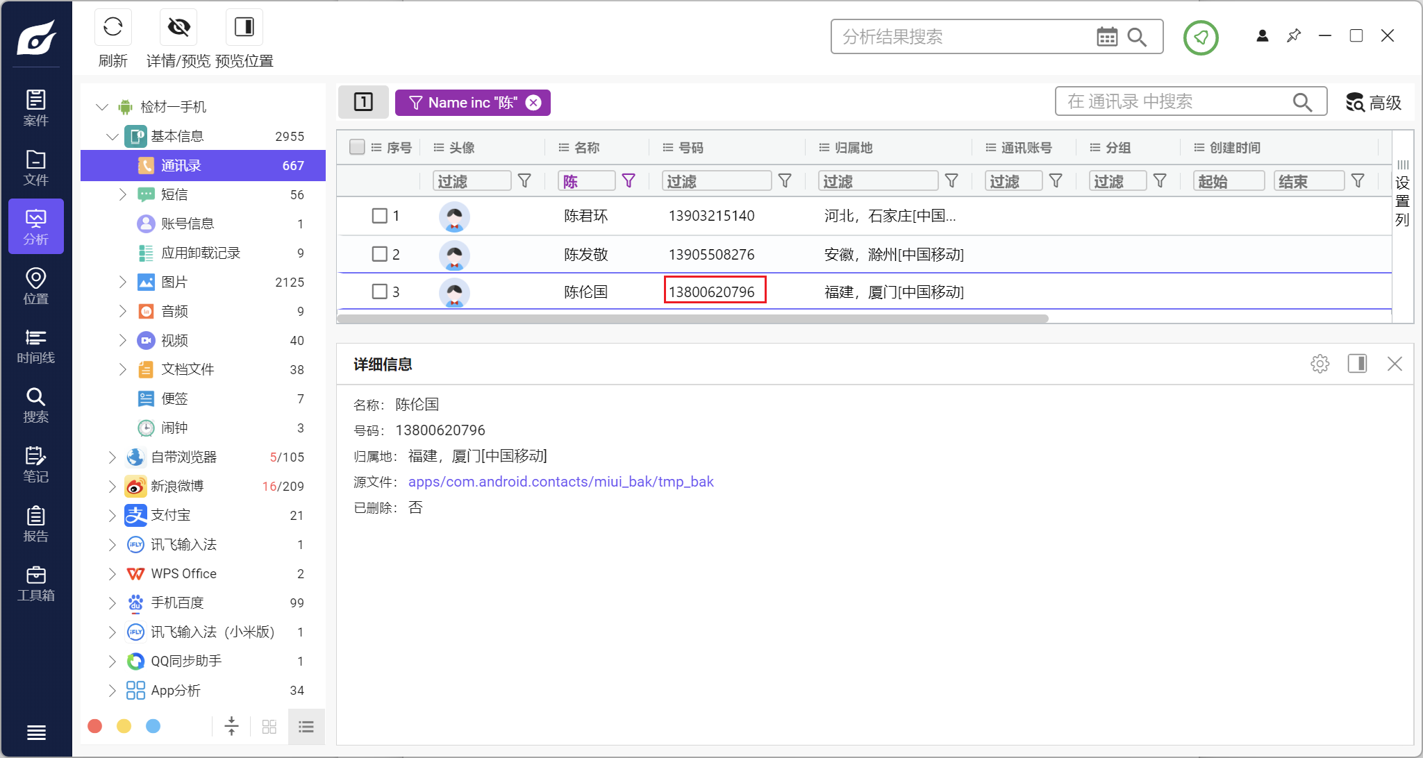The height and width of the screenshot is (758, 1423).
Task: Click the 序号/头像 filter funnel
Action: pyautogui.click(x=524, y=181)
